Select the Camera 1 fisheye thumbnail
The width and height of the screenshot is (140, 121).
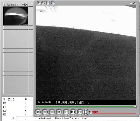(x=16, y=16)
